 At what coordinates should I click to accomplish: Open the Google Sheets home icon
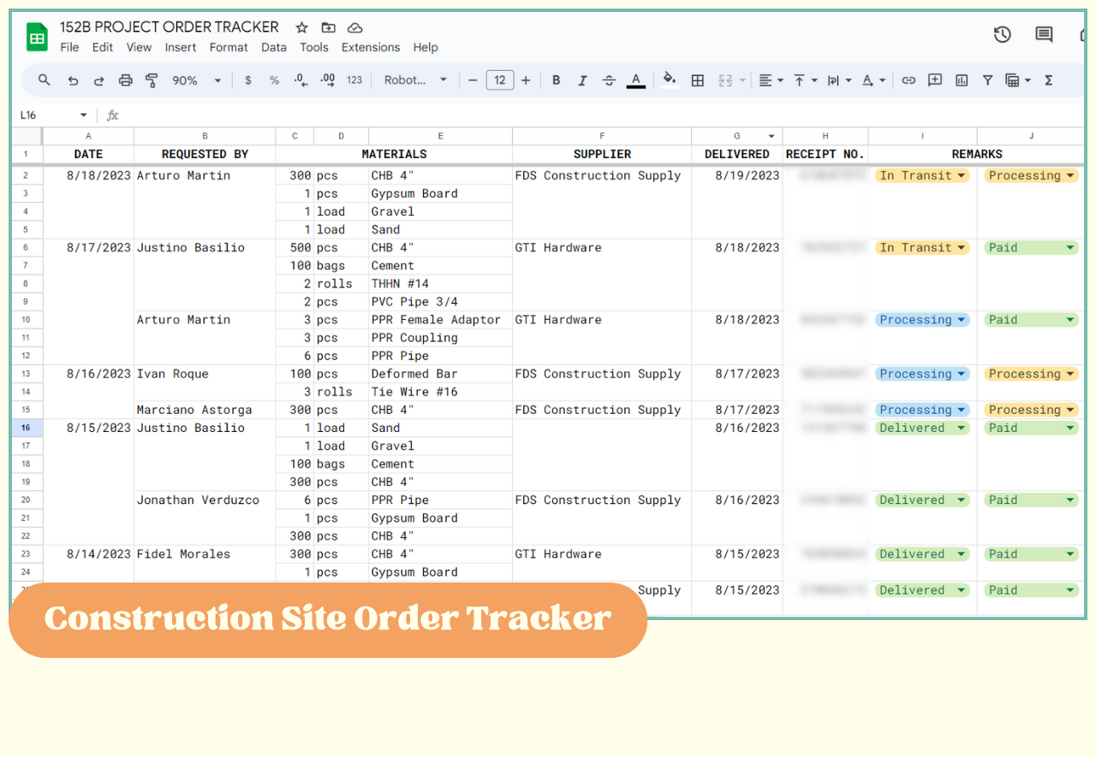point(37,37)
